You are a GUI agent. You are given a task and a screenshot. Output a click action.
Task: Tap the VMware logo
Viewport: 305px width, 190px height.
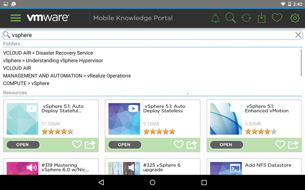(48, 18)
